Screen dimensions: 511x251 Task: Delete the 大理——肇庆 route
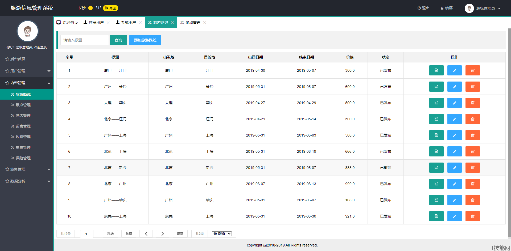click(x=472, y=103)
